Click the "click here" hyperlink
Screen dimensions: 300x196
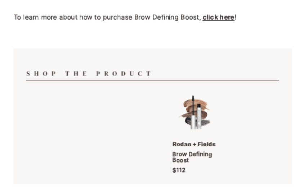point(218,17)
